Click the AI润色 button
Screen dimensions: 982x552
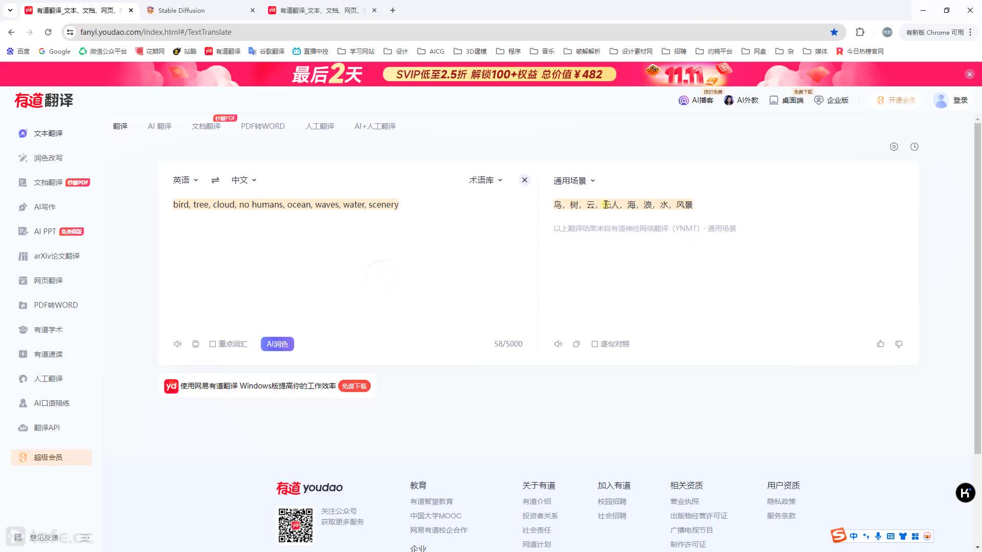click(277, 344)
